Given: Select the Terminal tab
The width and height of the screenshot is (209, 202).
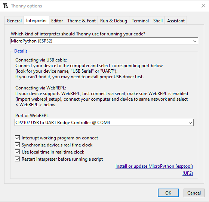Looking at the screenshot, I should tap(140, 20).
